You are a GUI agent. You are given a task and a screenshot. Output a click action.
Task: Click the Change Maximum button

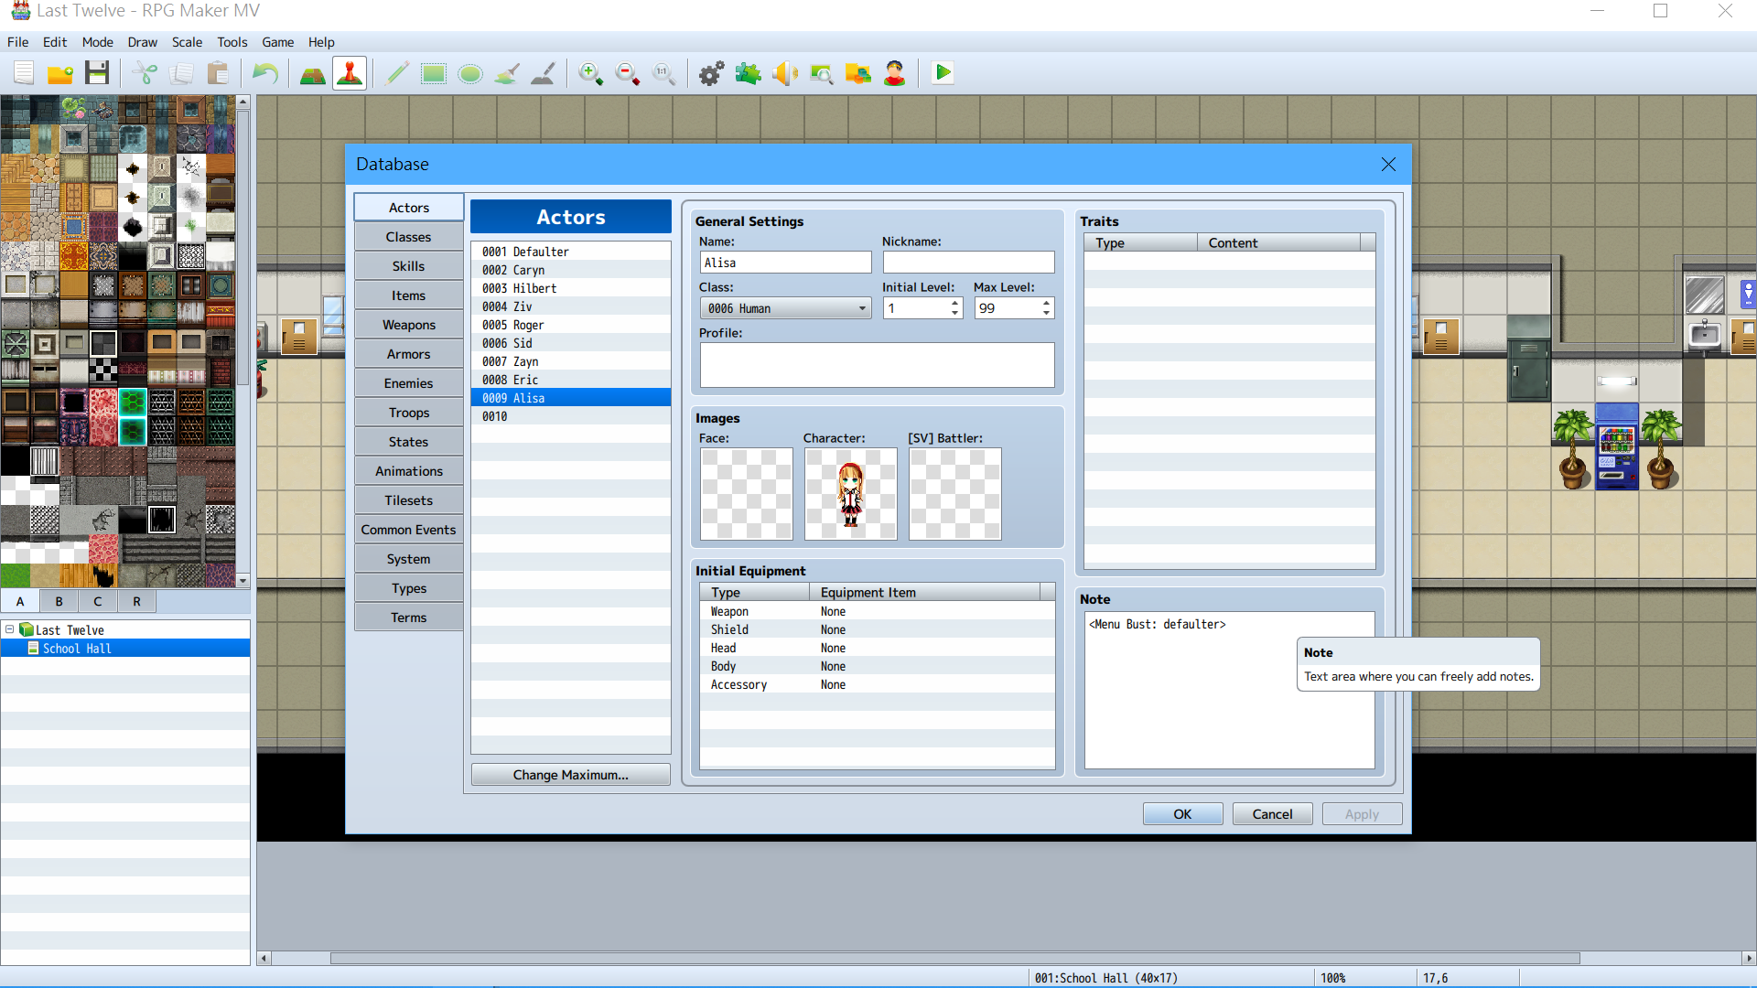(x=570, y=775)
